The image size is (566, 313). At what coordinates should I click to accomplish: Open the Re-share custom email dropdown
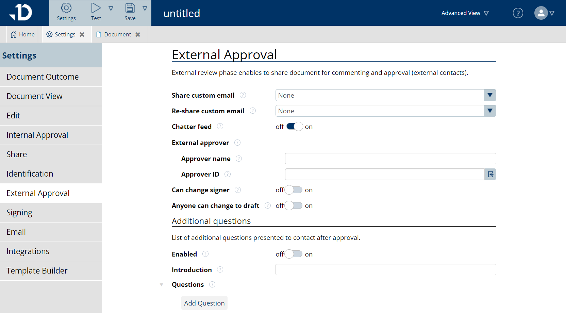[490, 111]
